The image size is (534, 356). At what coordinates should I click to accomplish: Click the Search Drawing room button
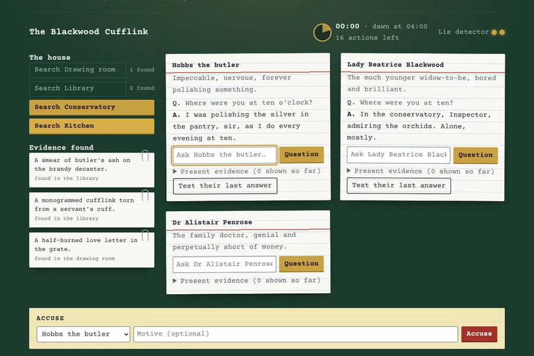click(78, 70)
